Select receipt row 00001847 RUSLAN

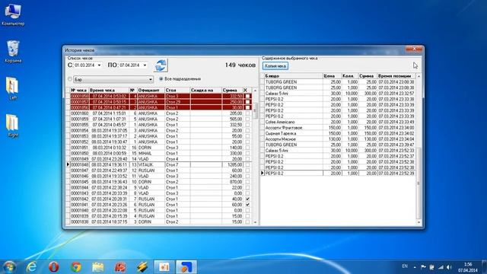159,170
